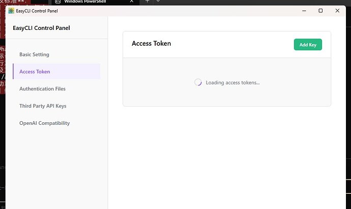Go to Third Party API Keys
The width and height of the screenshot is (351, 209).
point(56,106)
